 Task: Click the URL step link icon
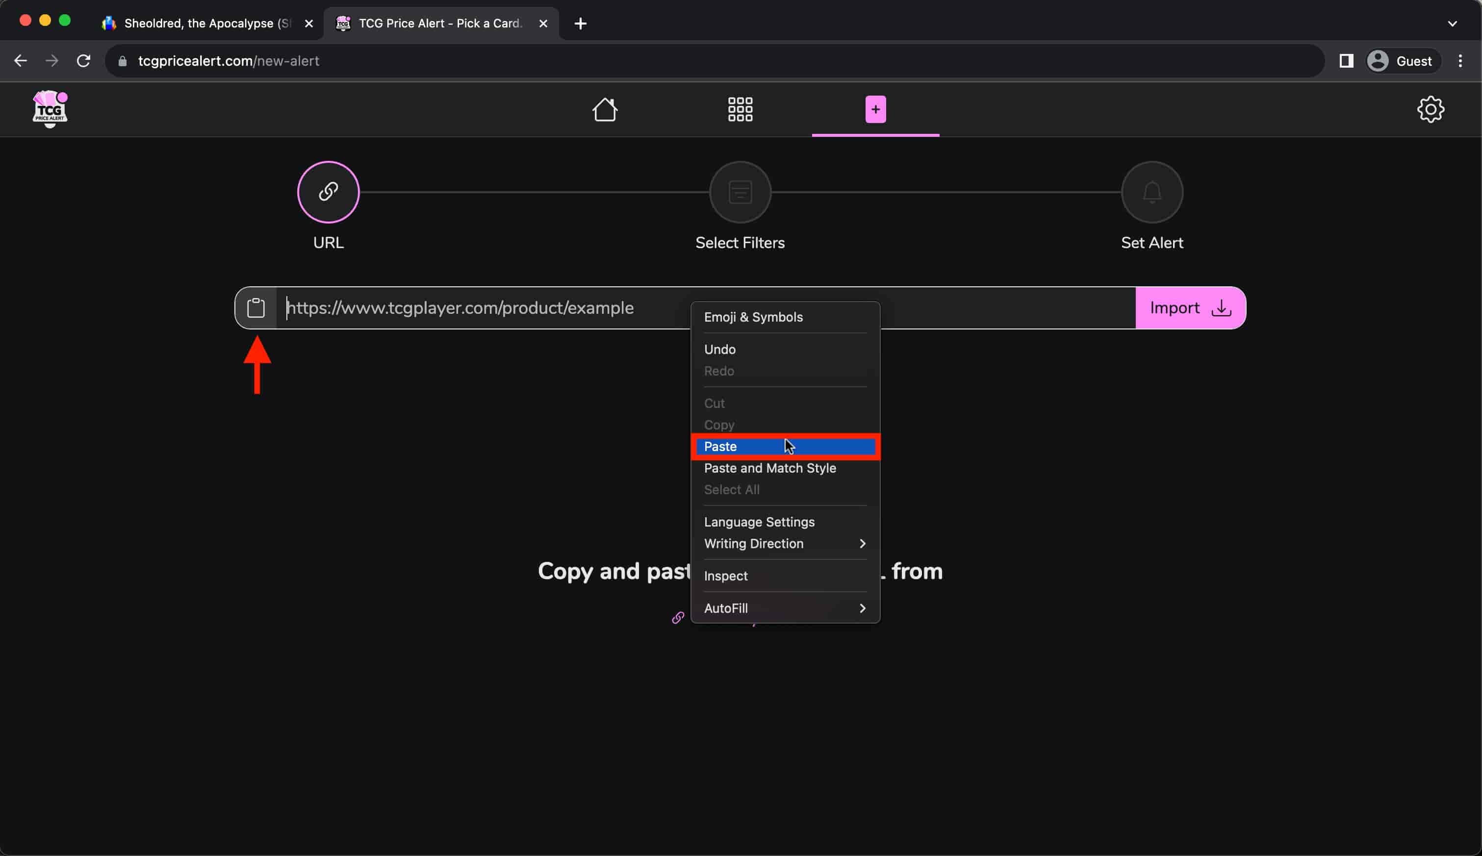[x=328, y=192]
